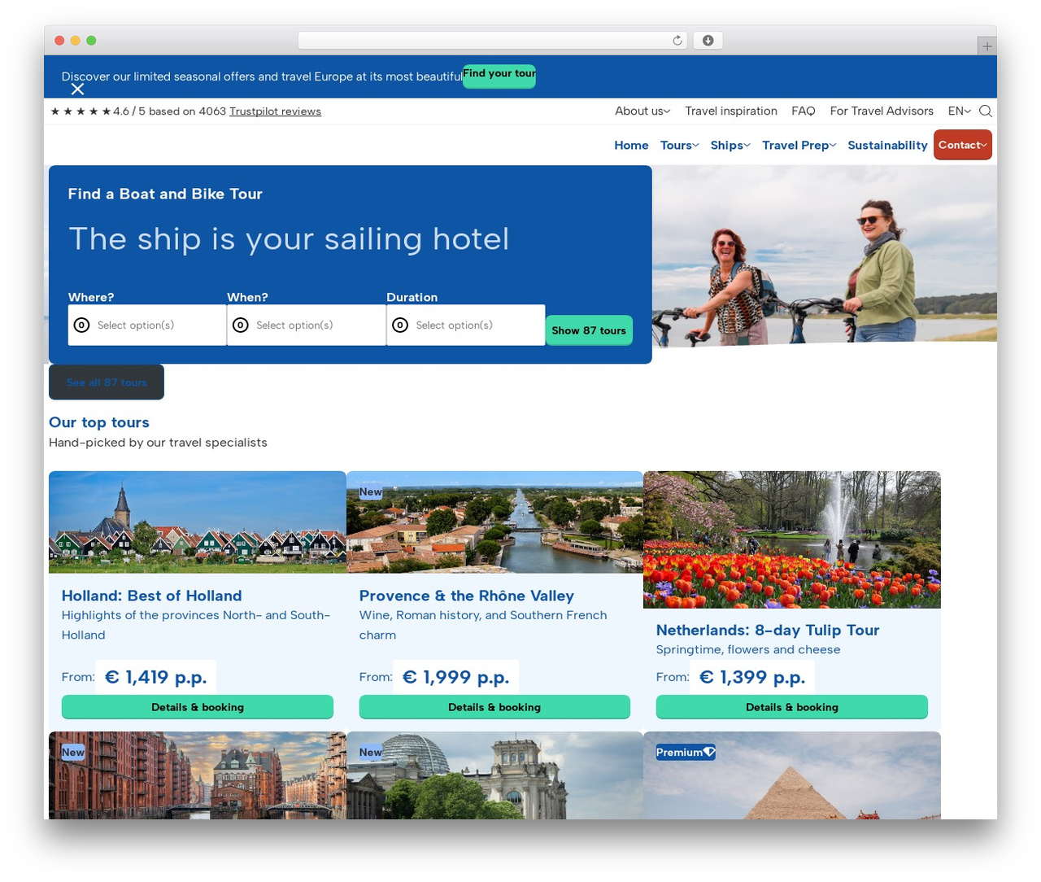This screenshot has width=1041, height=882.
Task: Expand the Tours navigation menu
Action: click(680, 145)
